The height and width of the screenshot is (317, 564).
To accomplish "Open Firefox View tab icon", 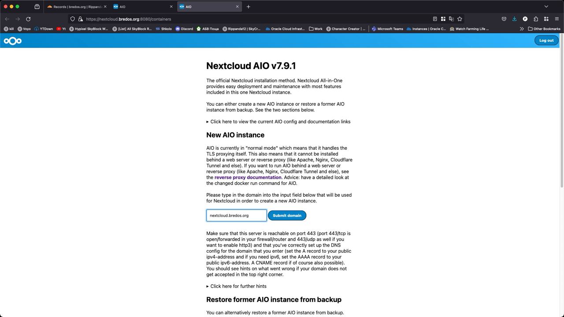I will click(x=37, y=7).
